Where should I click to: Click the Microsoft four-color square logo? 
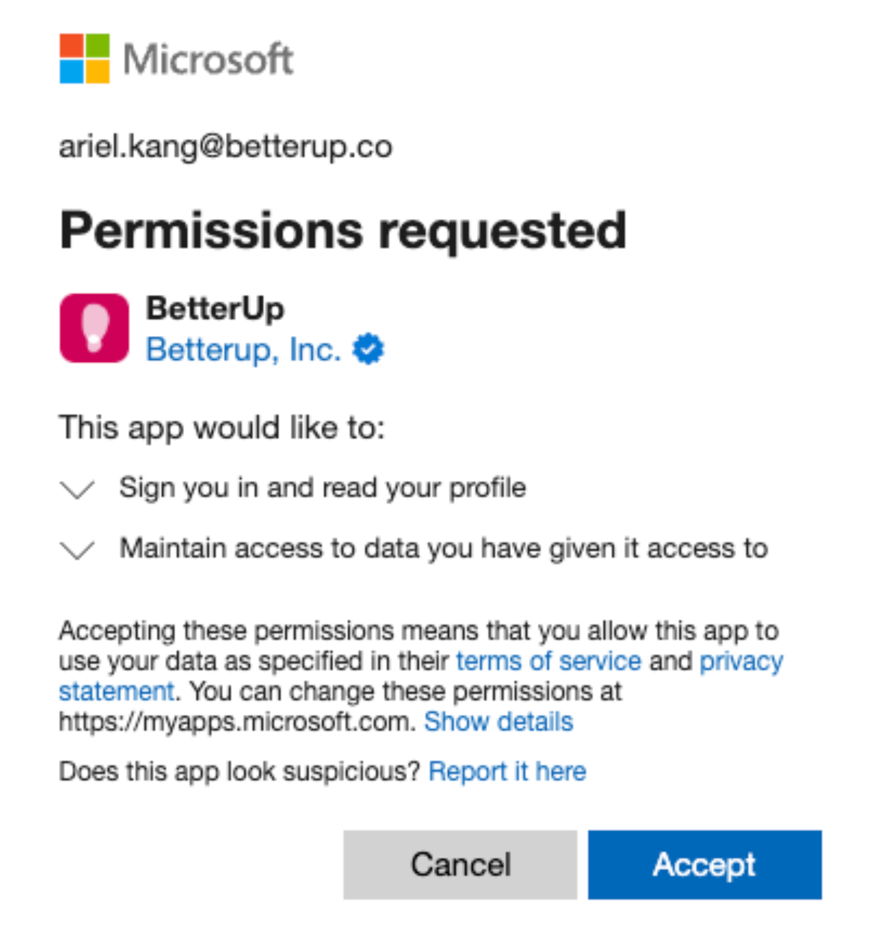pos(85,59)
